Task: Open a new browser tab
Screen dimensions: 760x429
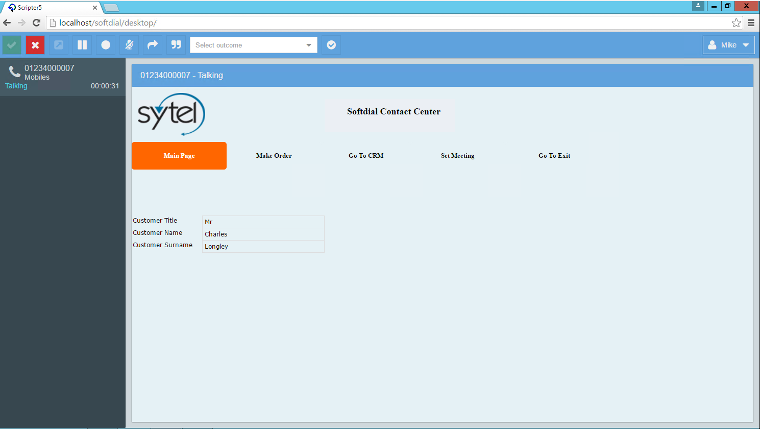Action: 111,8
